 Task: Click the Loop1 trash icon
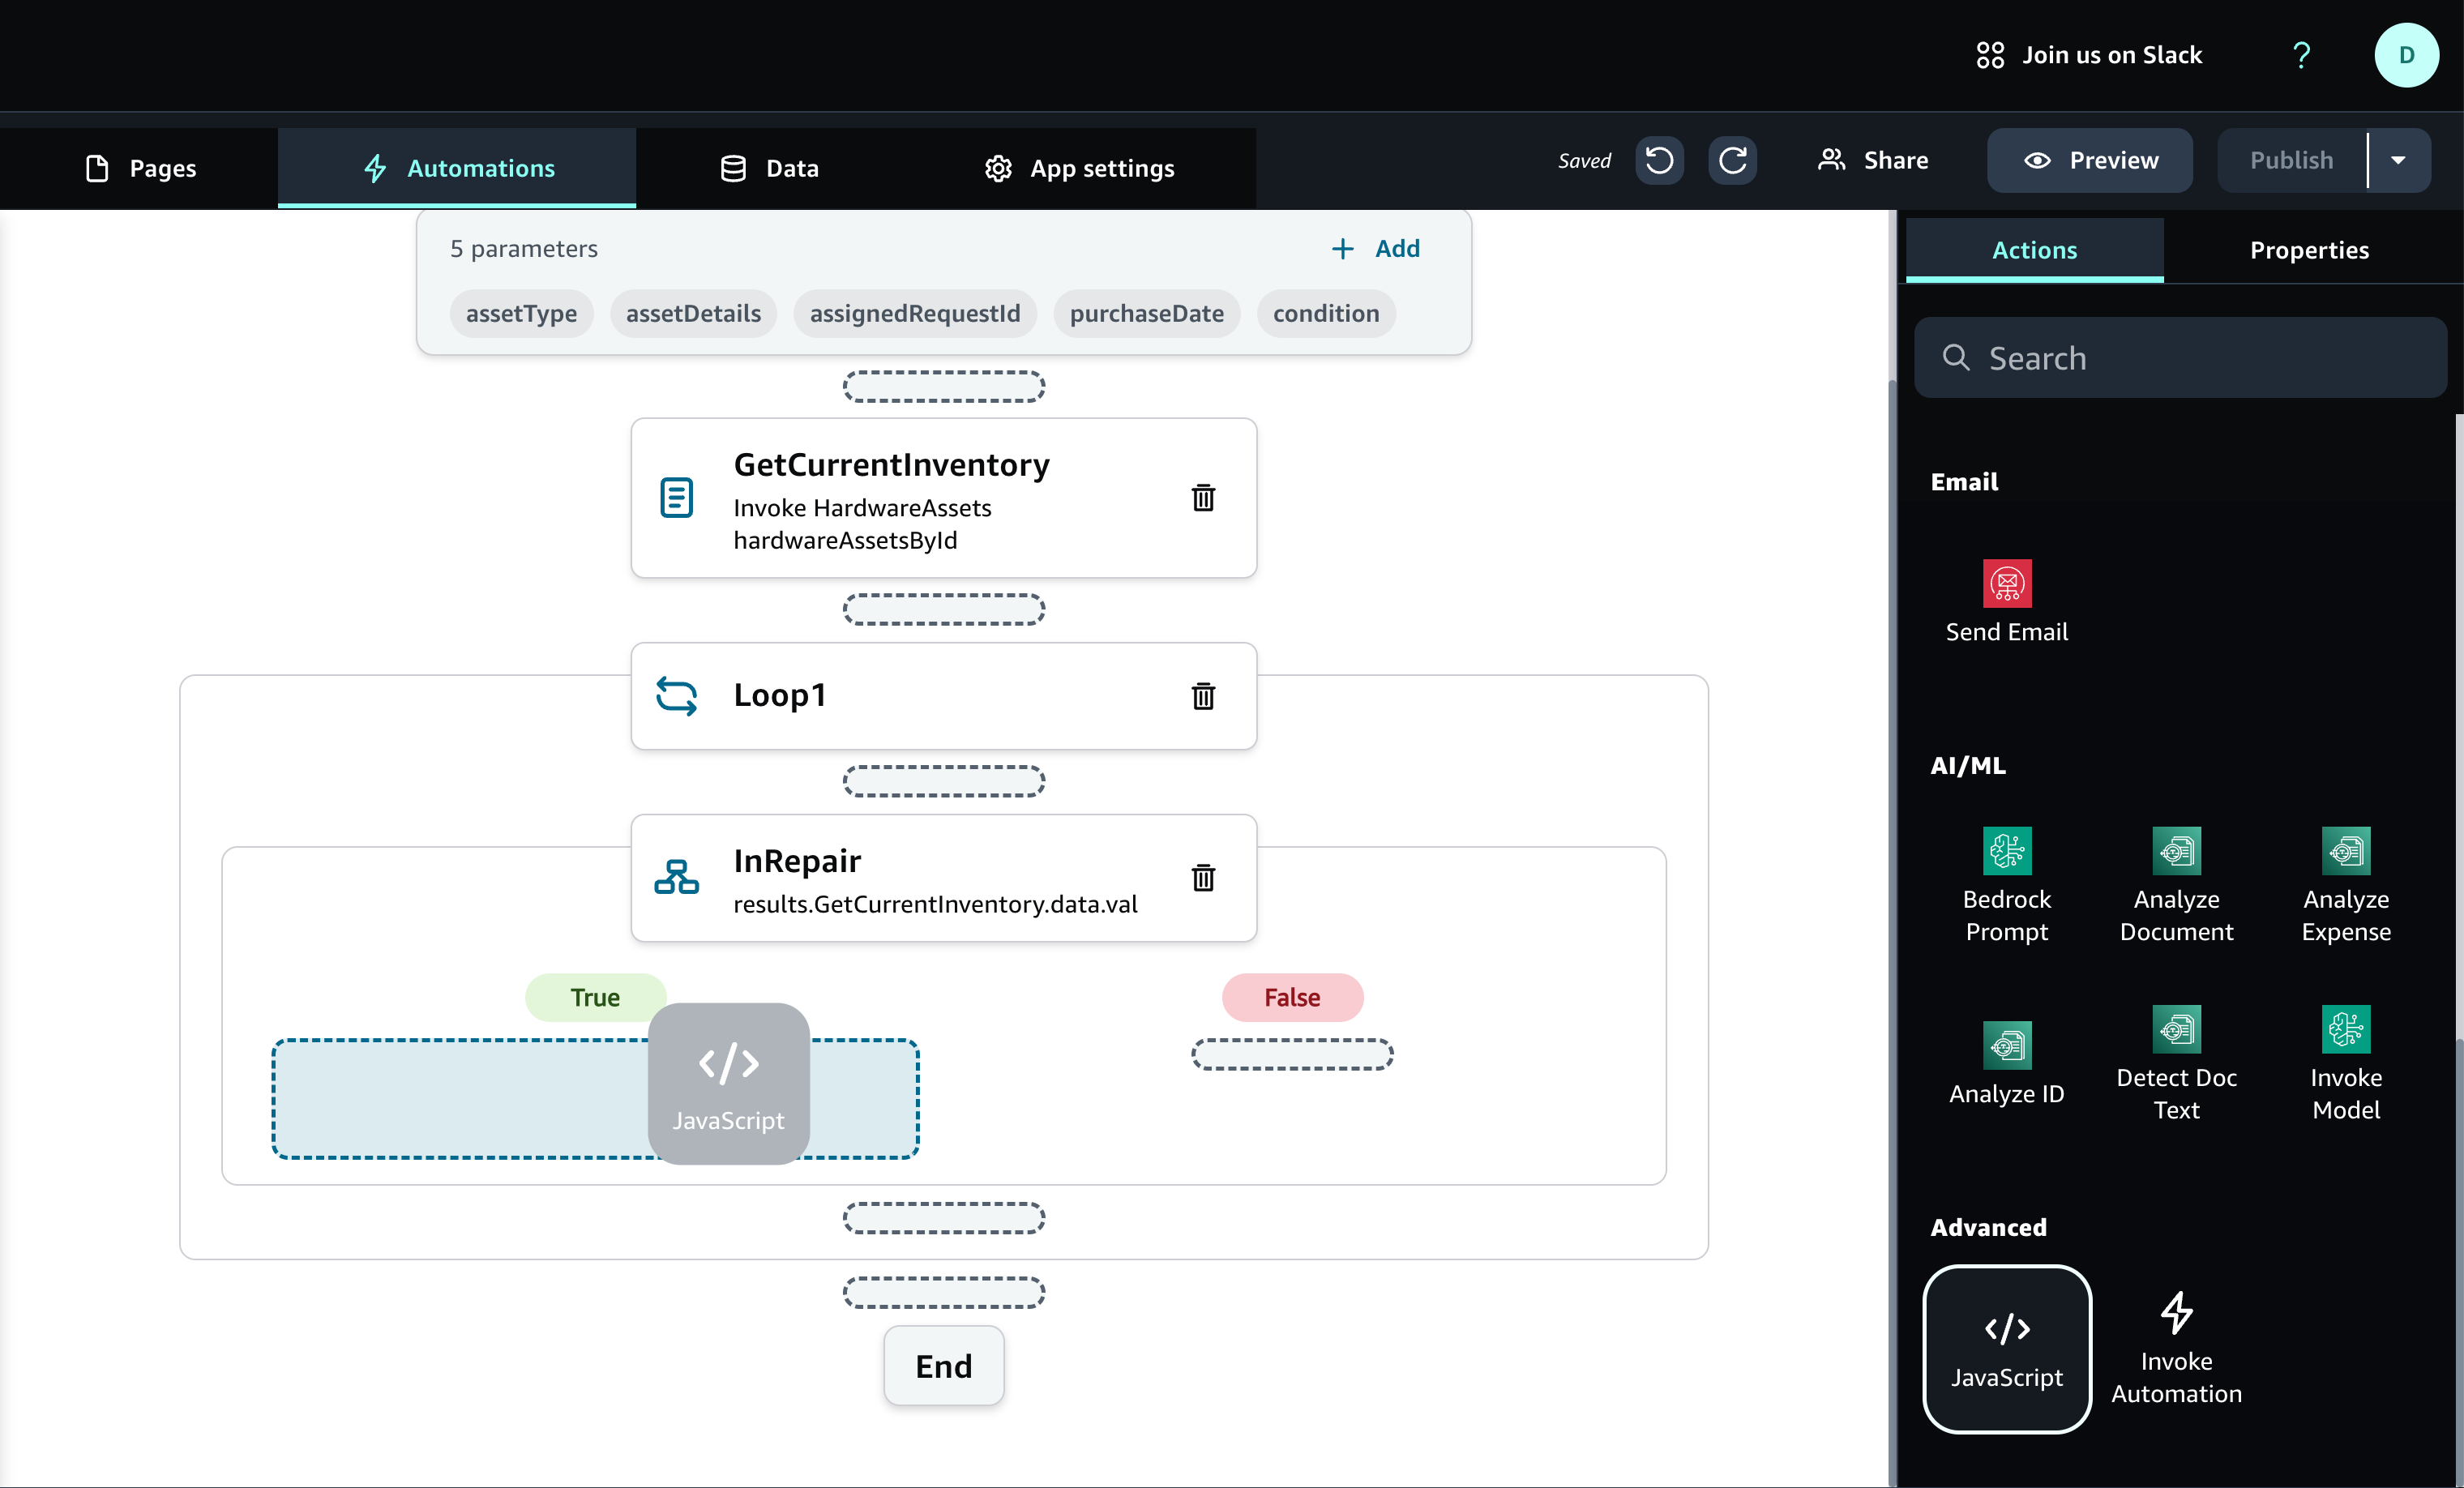(x=1203, y=696)
